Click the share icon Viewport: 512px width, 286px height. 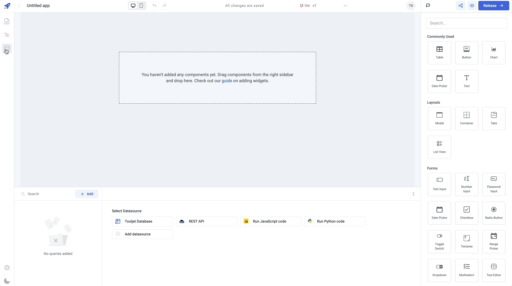(461, 5)
